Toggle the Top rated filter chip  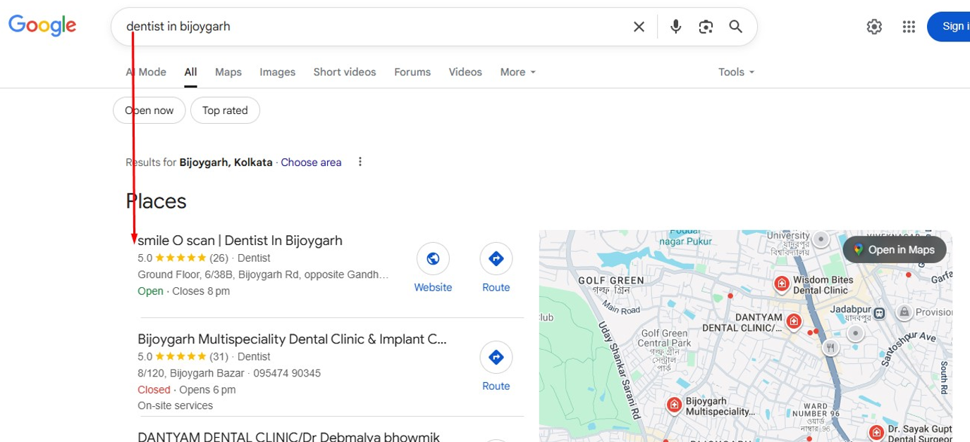click(225, 110)
